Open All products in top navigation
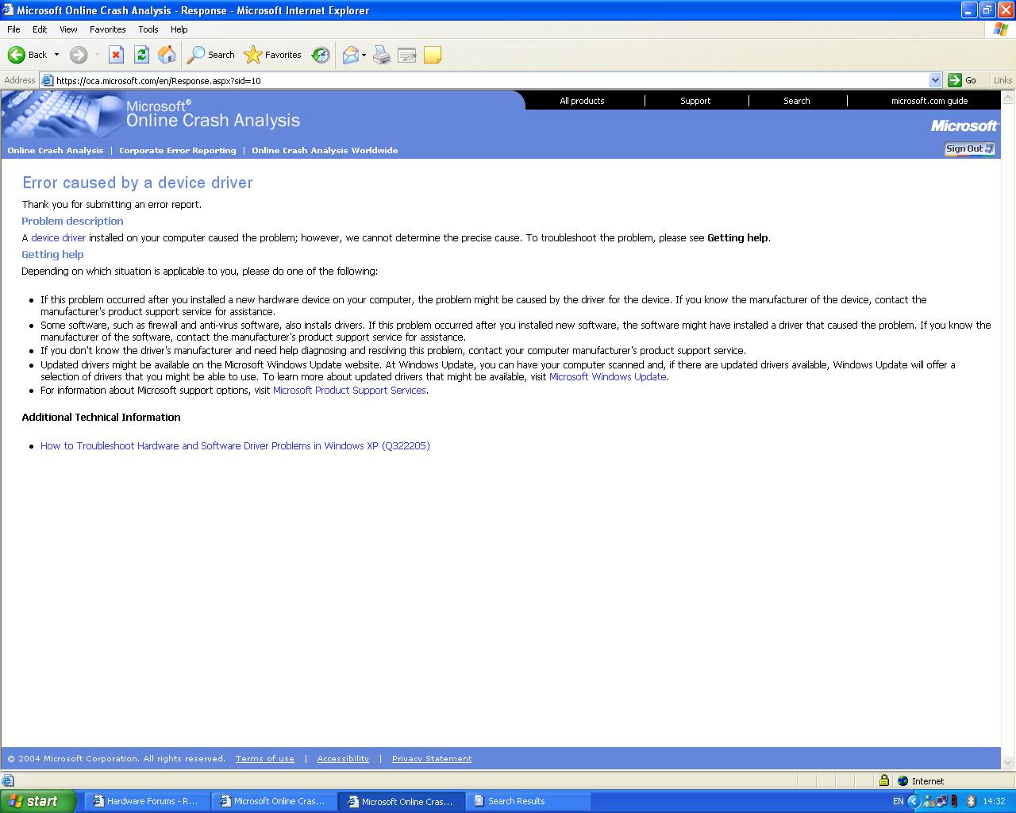This screenshot has width=1016, height=813. [x=582, y=101]
